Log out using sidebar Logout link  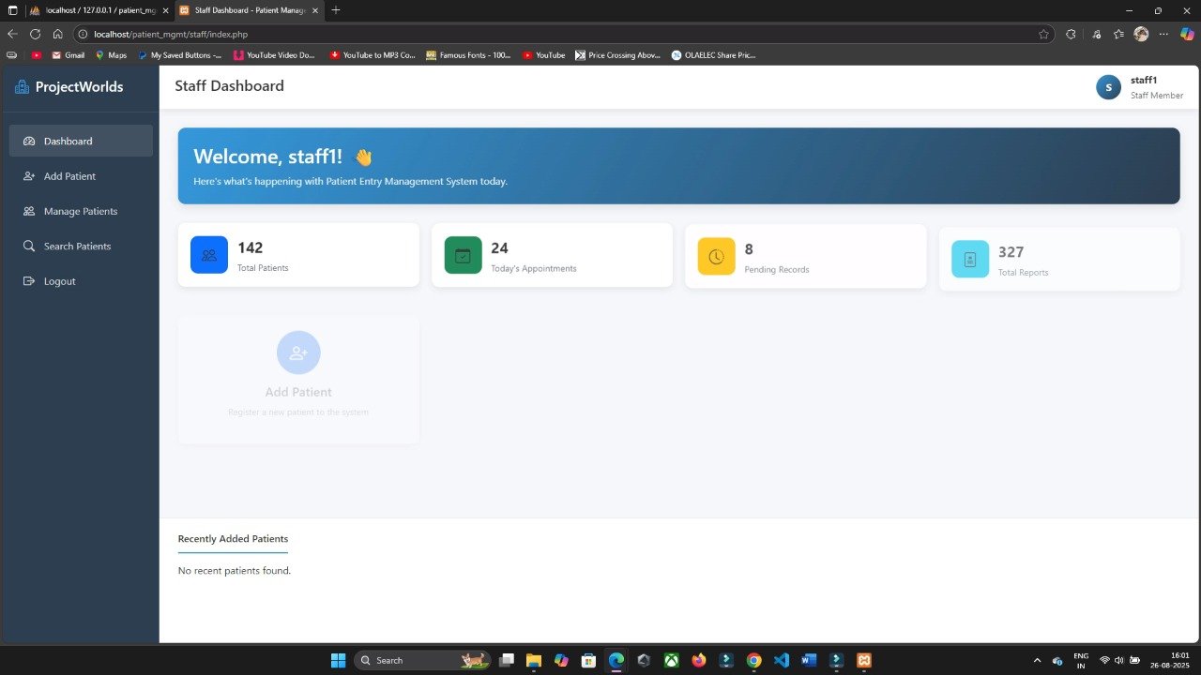[59, 281]
